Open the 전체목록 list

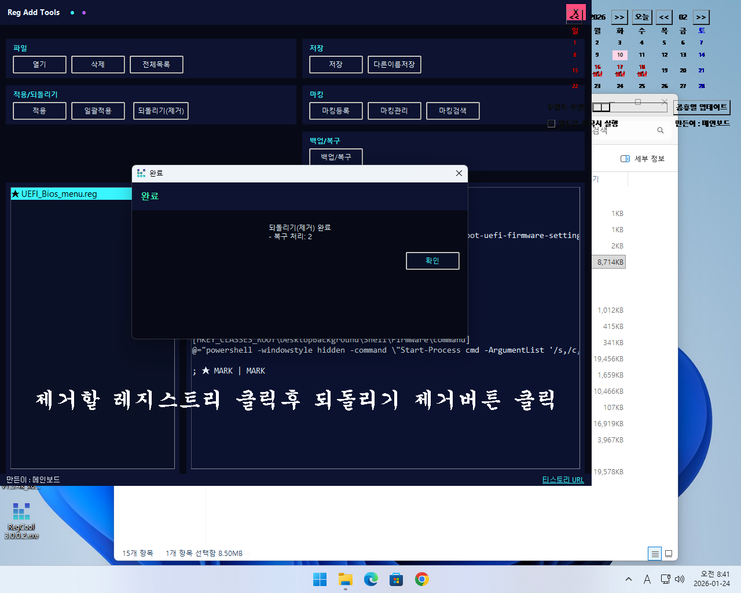tap(156, 64)
